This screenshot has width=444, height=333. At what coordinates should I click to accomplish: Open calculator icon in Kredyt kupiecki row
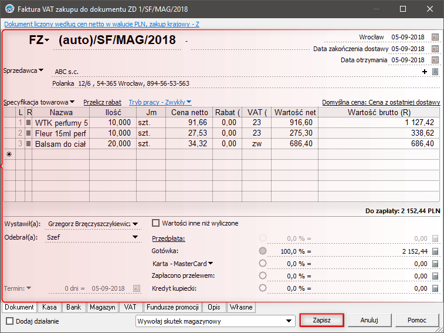tap(435, 288)
